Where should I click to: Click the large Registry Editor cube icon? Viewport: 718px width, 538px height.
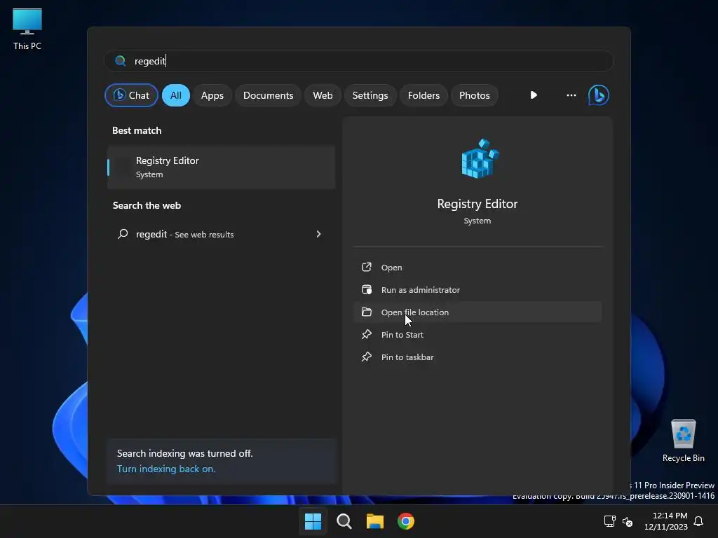click(x=480, y=158)
